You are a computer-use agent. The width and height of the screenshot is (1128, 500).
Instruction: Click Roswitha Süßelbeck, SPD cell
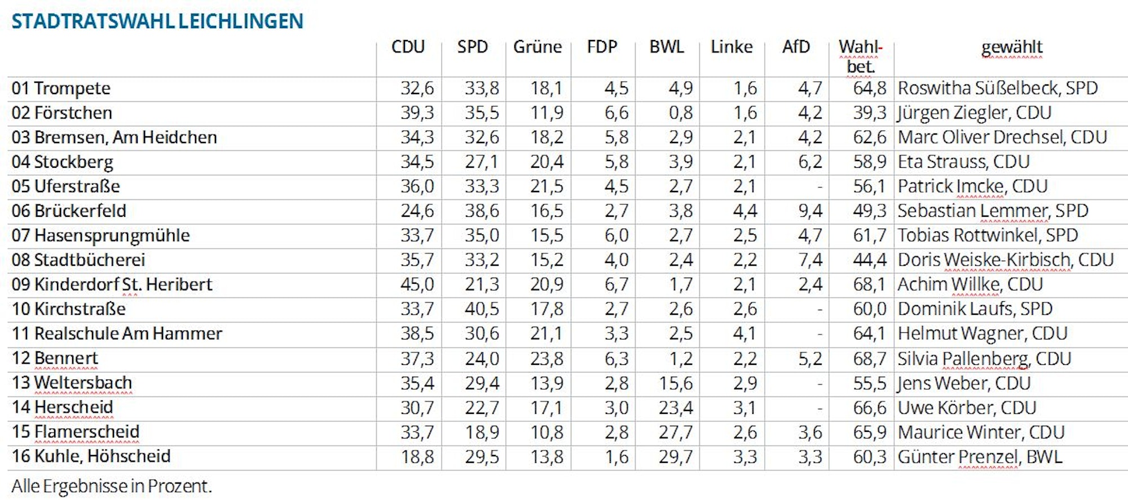[997, 88]
